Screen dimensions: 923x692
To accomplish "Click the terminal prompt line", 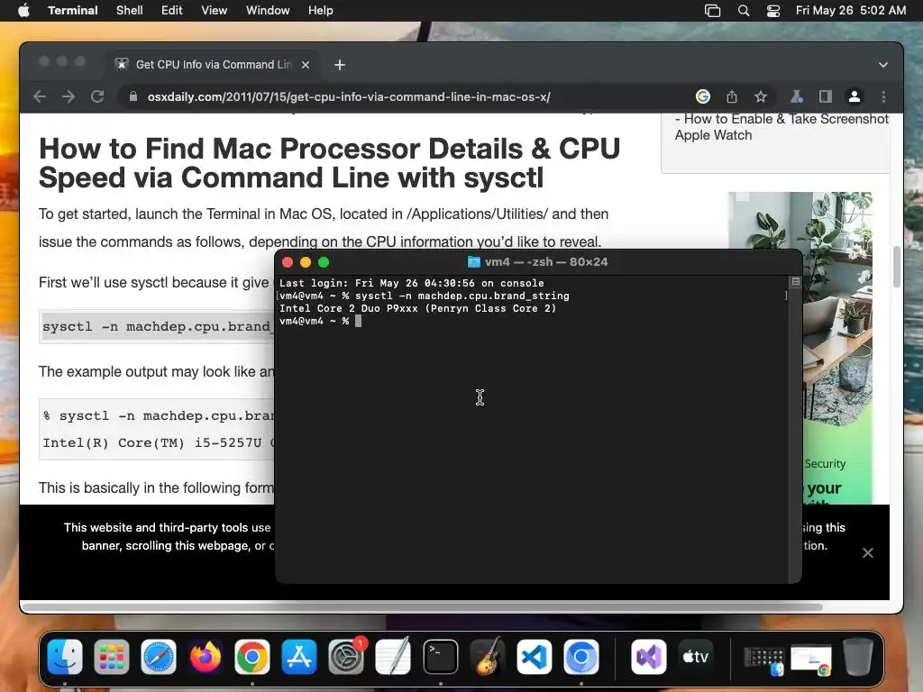I will 320,322.
